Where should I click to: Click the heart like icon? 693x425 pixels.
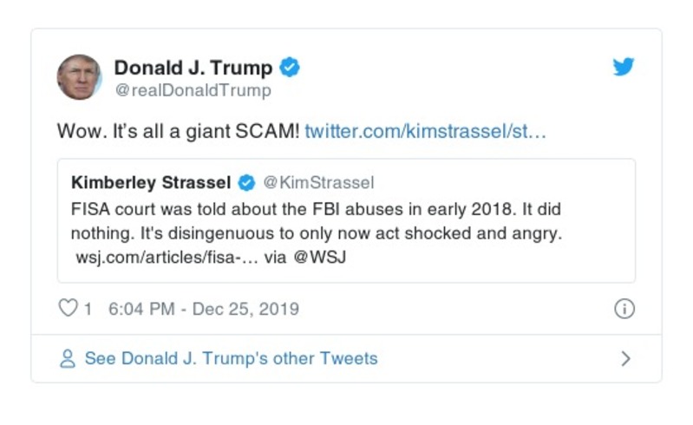click(68, 309)
